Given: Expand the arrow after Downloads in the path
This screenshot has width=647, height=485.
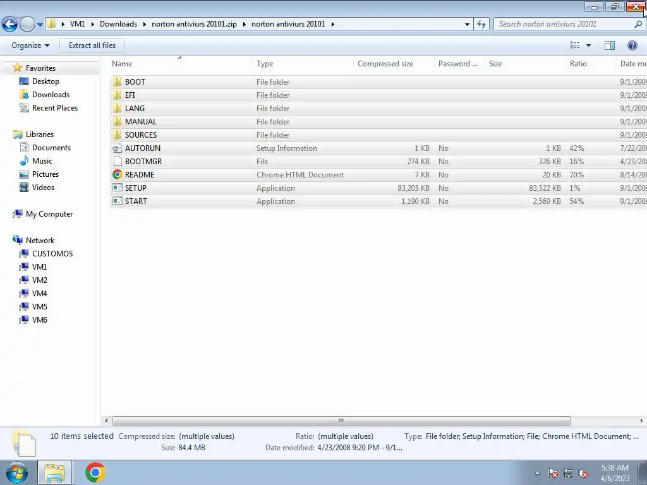Looking at the screenshot, I should [x=145, y=25].
